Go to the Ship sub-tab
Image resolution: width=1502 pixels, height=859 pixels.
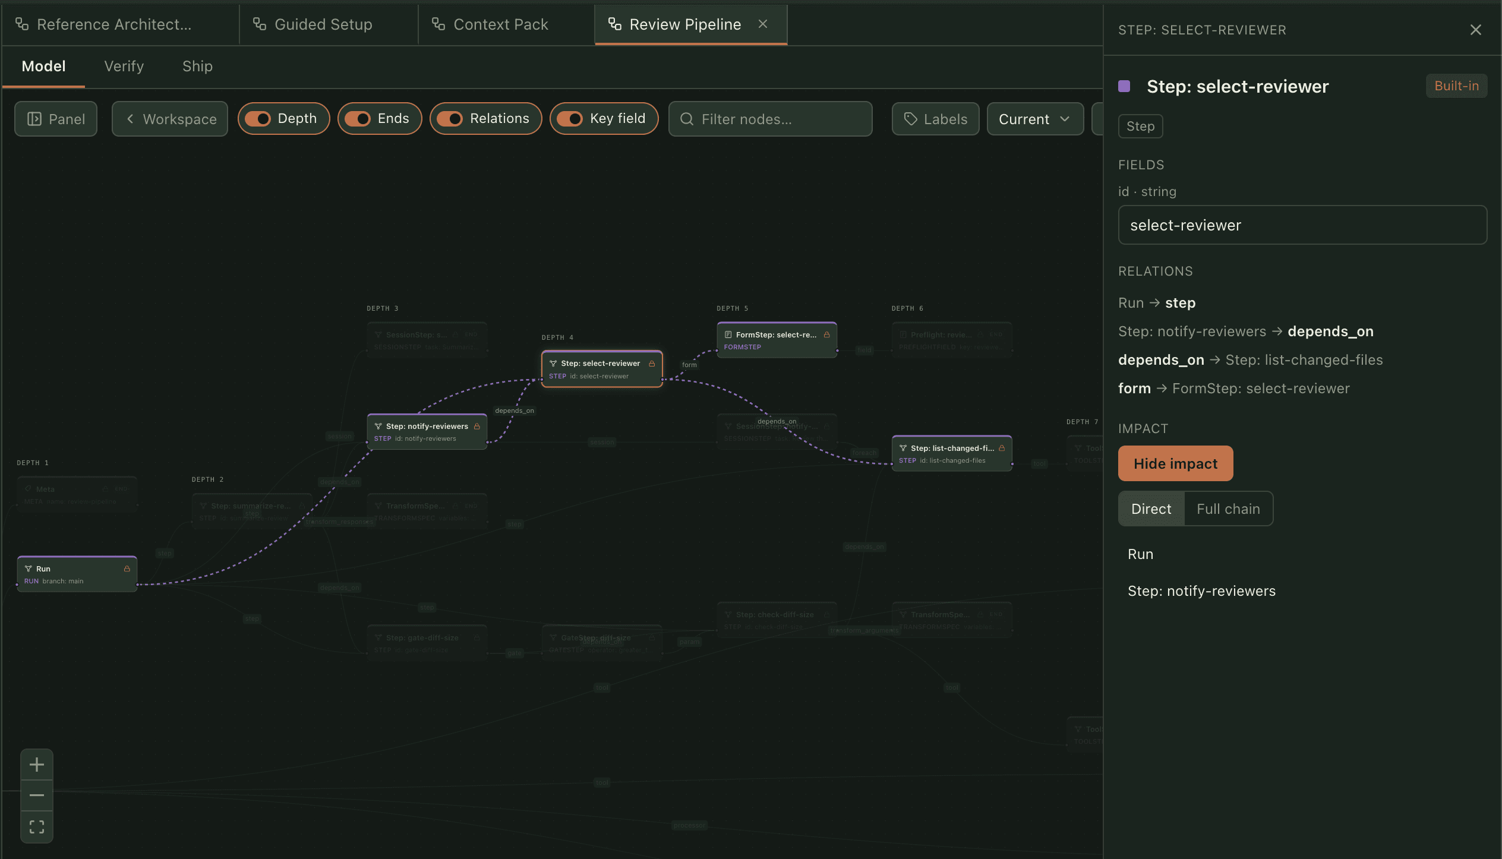[197, 66]
